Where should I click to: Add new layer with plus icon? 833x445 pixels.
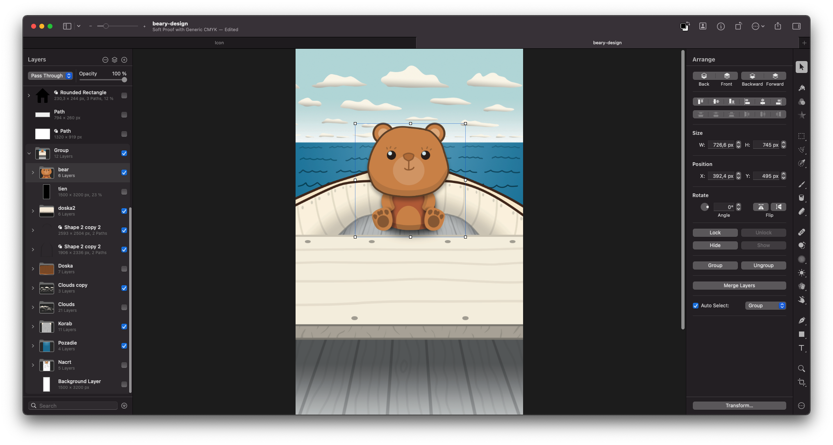point(124,60)
